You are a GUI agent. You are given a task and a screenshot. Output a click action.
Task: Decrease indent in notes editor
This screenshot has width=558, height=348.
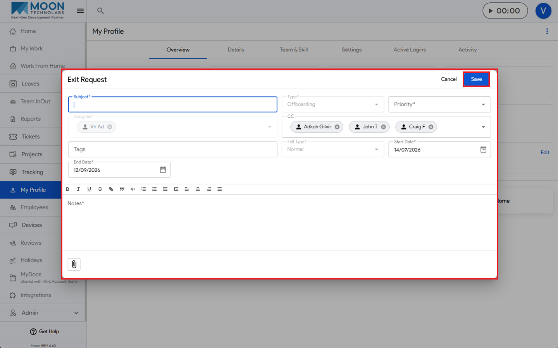(x=165, y=189)
